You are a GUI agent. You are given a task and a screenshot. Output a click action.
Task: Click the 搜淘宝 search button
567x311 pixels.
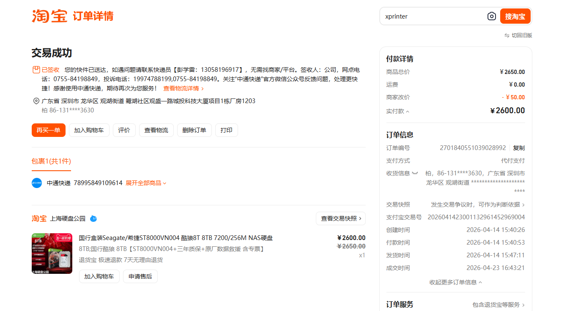515,16
